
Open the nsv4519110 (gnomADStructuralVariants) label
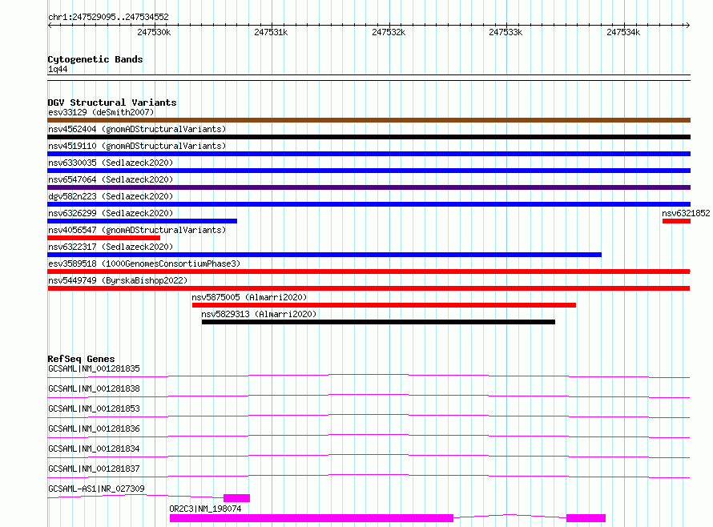pyautogui.click(x=137, y=146)
